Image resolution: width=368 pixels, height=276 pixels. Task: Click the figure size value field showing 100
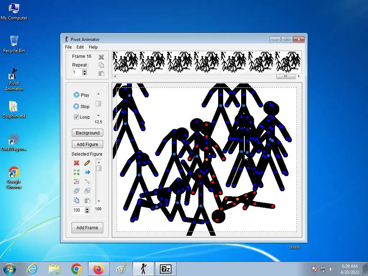coord(78,210)
